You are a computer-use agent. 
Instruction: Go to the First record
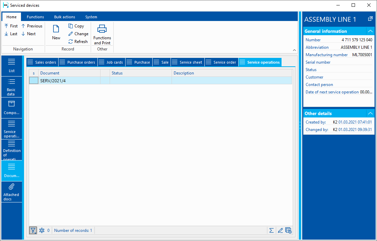pos(11,26)
